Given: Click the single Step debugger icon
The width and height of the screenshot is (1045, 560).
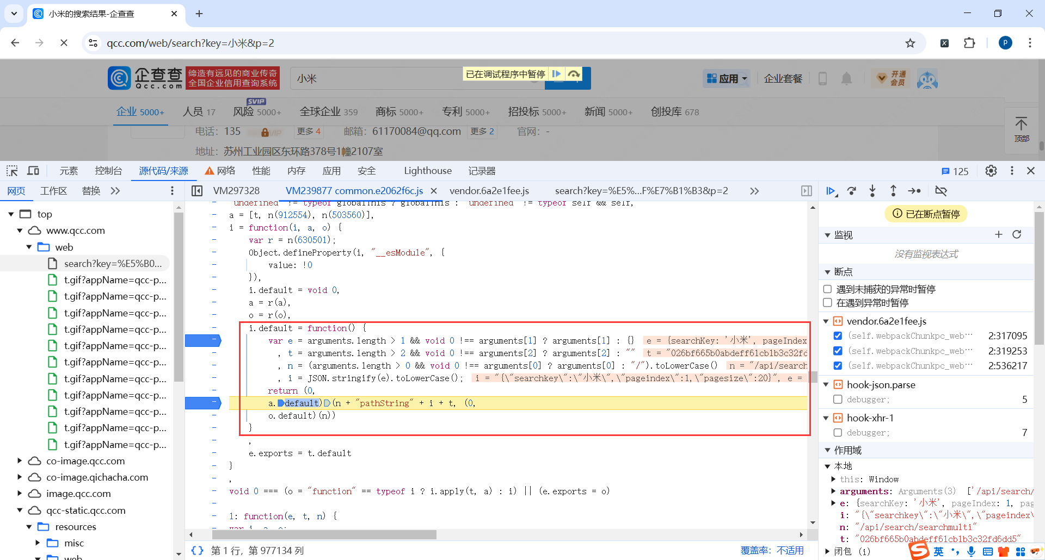Looking at the screenshot, I should [x=914, y=191].
